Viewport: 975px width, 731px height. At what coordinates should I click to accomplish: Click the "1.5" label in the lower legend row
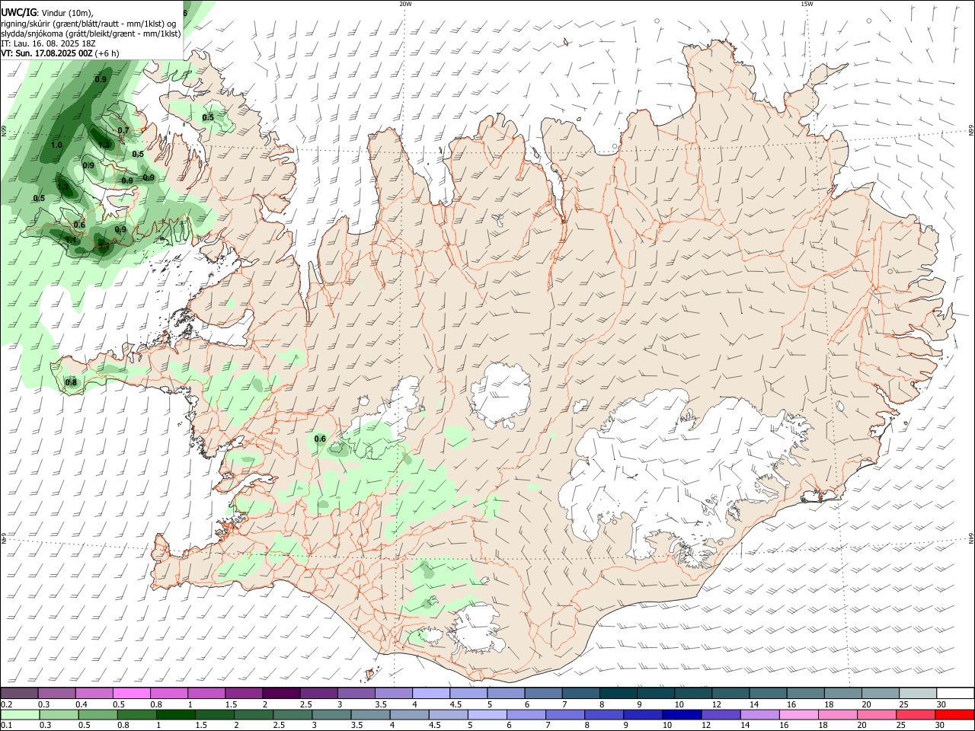[202, 725]
